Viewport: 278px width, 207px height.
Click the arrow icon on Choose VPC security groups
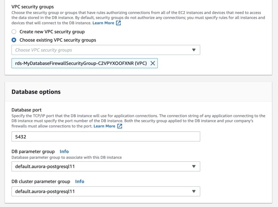click(x=193, y=50)
